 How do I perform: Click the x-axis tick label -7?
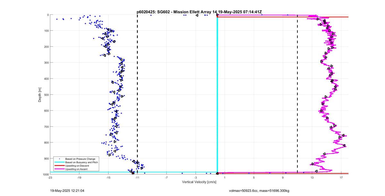click(x=167, y=177)
